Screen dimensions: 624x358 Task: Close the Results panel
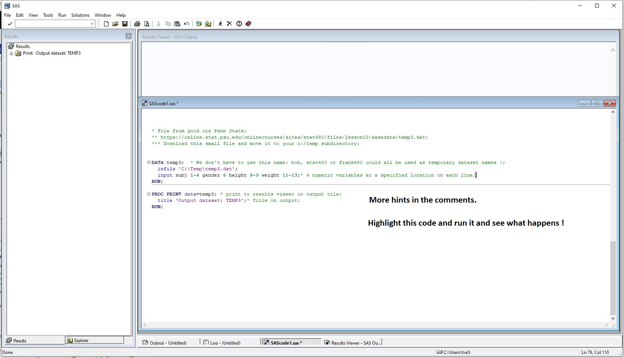pos(129,36)
